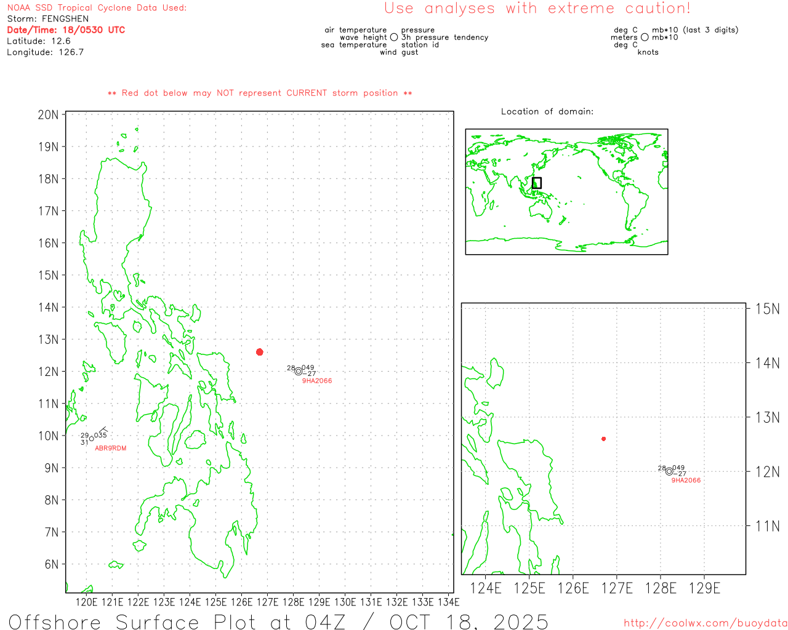Click the red storm dot on the zoomed inset map
This screenshot has width=788, height=630.
tap(604, 439)
